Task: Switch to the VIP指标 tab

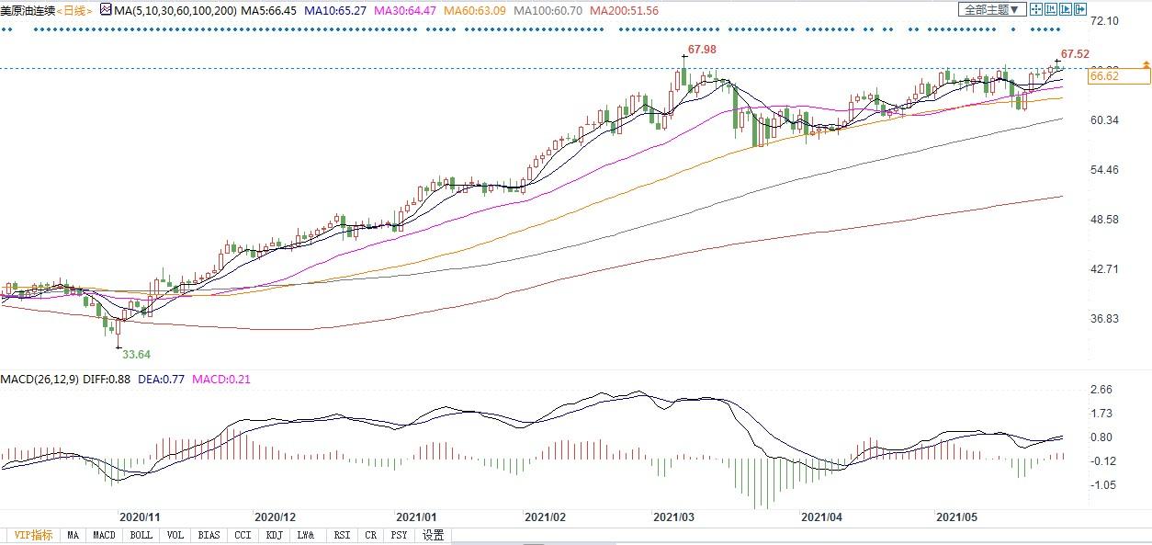Action: coord(31,535)
